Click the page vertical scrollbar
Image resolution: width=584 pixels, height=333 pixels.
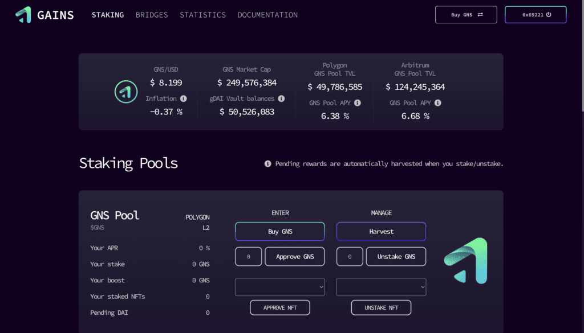tap(582, 56)
